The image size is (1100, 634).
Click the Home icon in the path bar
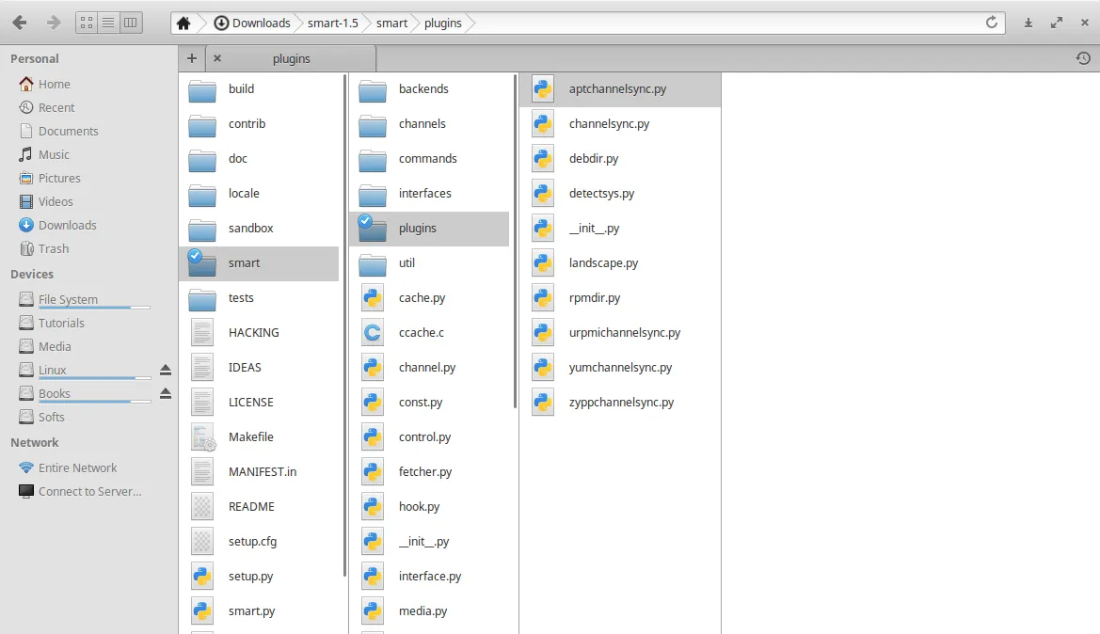pos(183,24)
